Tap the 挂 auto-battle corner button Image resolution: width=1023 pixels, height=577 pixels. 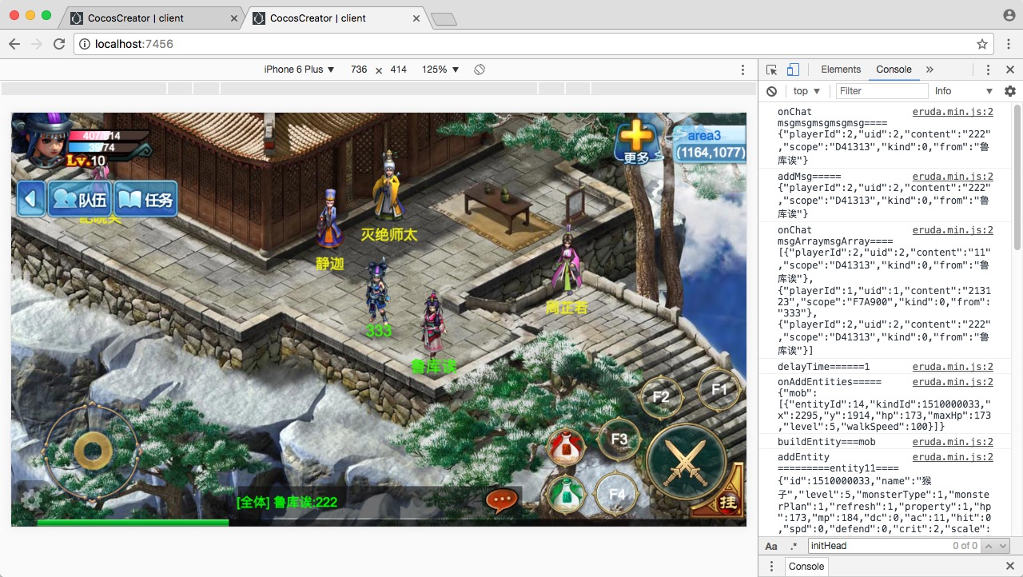pyautogui.click(x=727, y=503)
